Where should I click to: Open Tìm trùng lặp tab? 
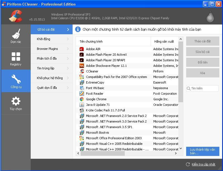(51, 68)
